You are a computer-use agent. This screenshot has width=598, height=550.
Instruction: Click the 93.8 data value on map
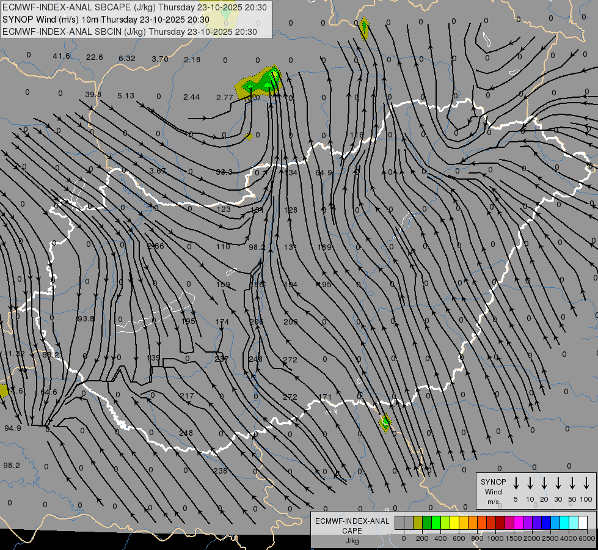tap(86, 318)
